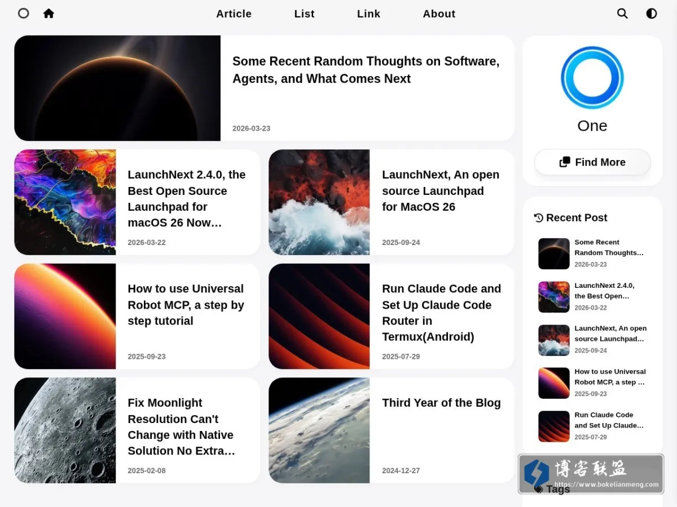Click the blue ring avatar image

click(x=592, y=78)
